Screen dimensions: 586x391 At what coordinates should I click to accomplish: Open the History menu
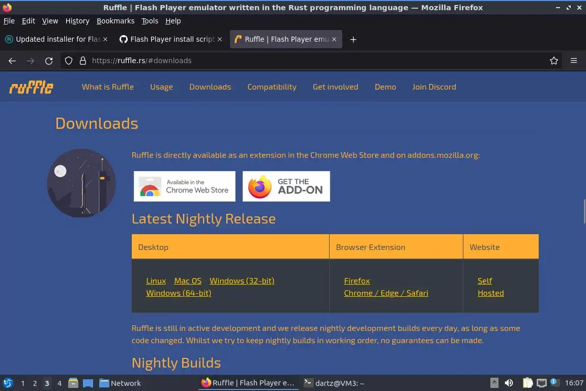click(x=77, y=21)
